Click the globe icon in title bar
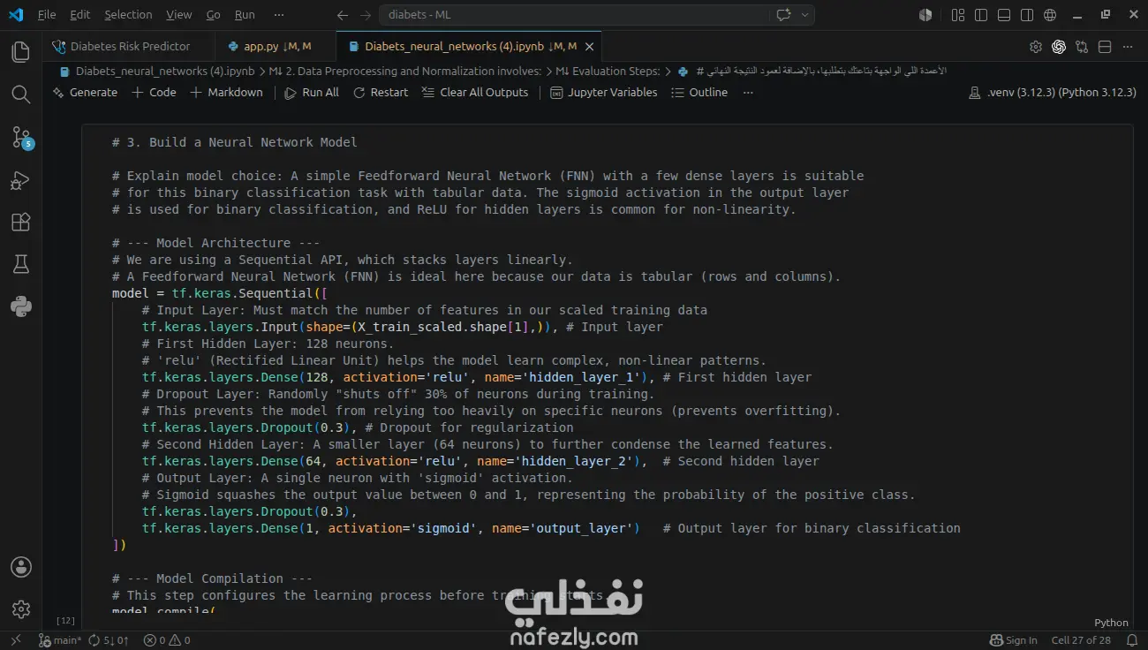The image size is (1148, 650). click(1050, 15)
